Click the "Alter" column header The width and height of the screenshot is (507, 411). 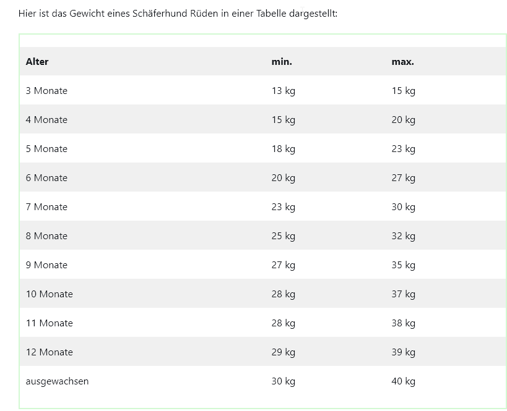click(37, 62)
